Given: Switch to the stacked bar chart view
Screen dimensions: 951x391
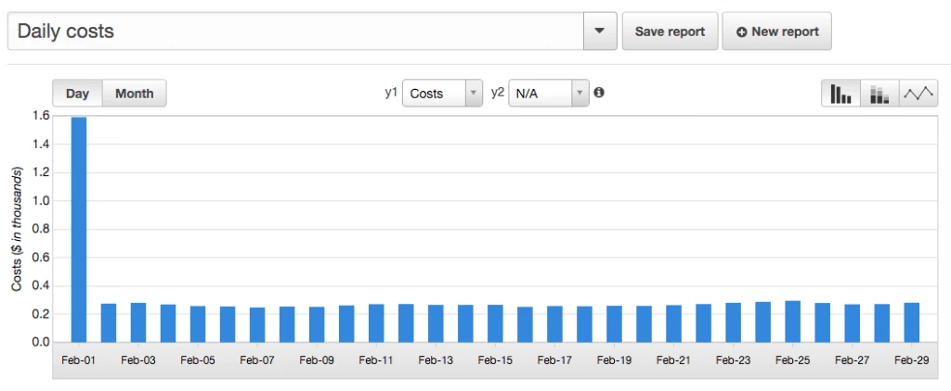Looking at the screenshot, I should [879, 94].
